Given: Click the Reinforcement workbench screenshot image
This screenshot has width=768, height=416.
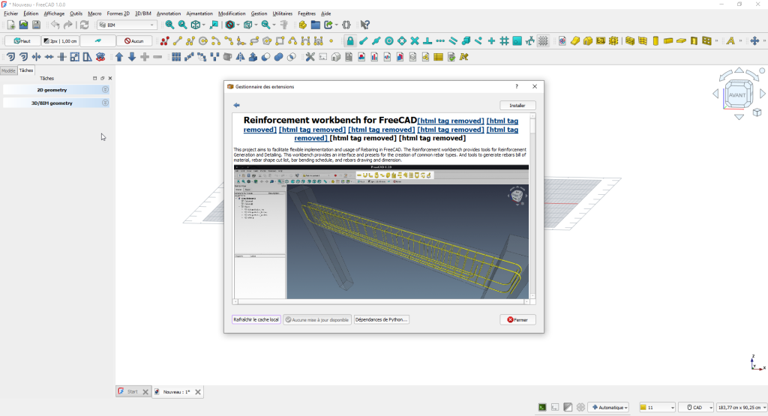Looking at the screenshot, I should tap(381, 232).
